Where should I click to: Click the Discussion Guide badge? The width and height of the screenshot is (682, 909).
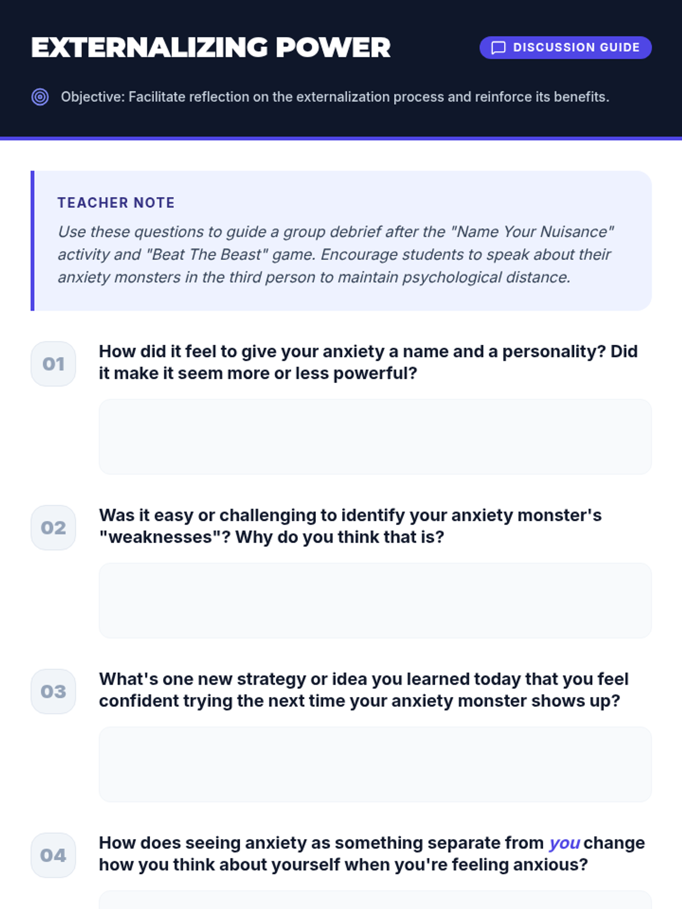[x=565, y=48]
